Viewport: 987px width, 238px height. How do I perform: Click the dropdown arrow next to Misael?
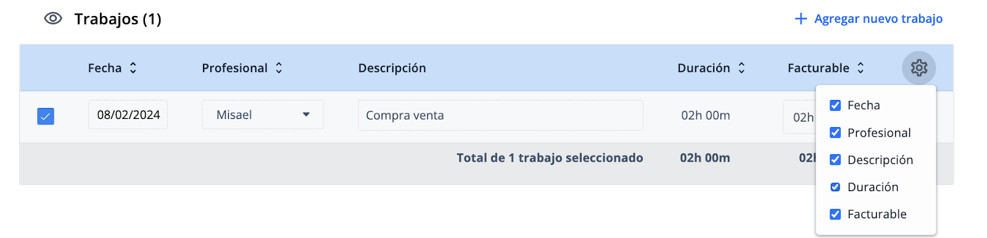[306, 115]
